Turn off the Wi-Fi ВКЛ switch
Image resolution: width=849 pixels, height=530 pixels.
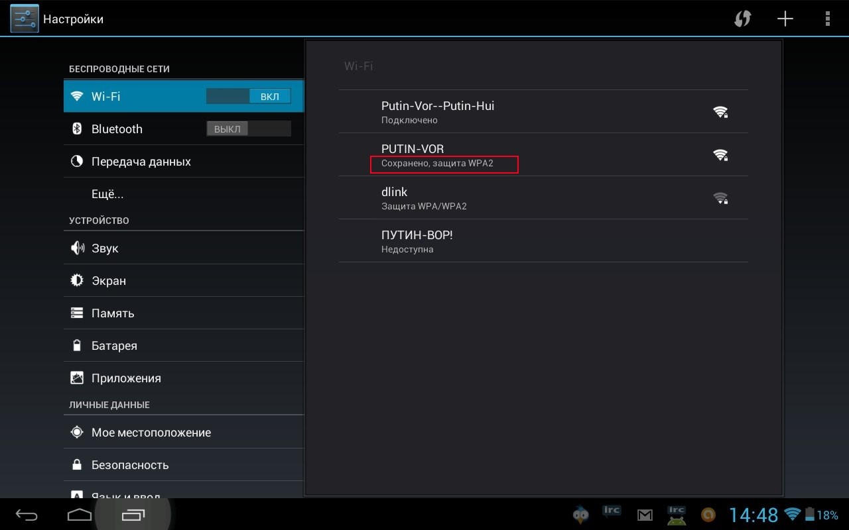pos(249,96)
